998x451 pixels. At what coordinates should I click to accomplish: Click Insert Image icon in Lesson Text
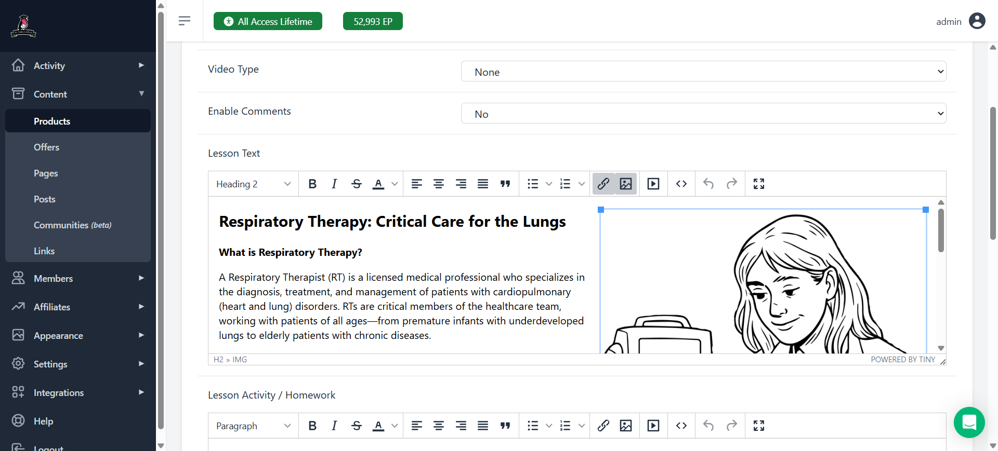pyautogui.click(x=626, y=184)
